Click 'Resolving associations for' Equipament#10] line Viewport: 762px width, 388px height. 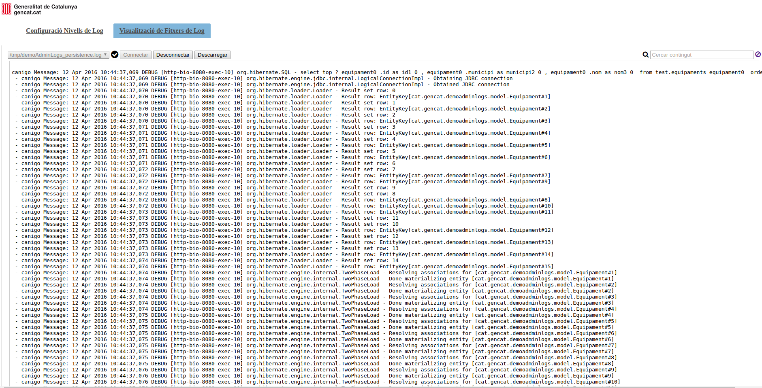(x=318, y=382)
